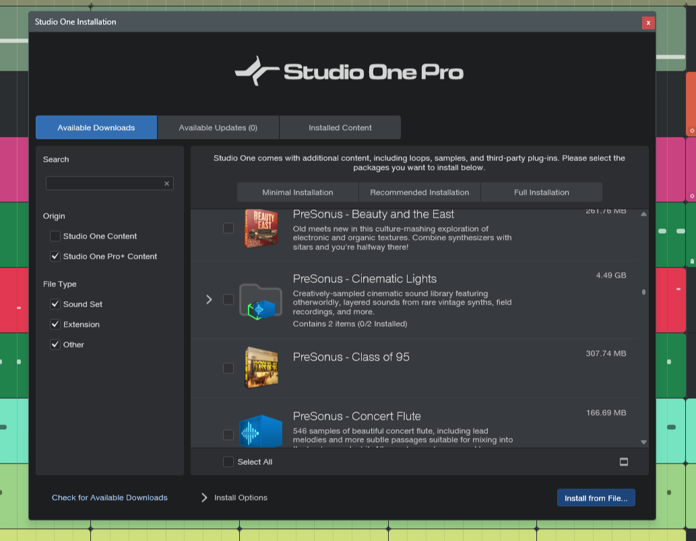The width and height of the screenshot is (696, 541).
Task: Choose Minimal Installation preset
Action: click(297, 192)
